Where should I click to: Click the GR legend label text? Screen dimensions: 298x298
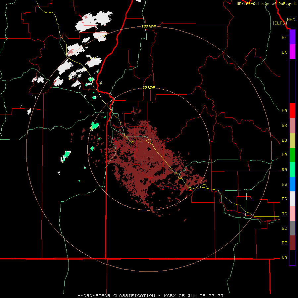(x=284, y=125)
